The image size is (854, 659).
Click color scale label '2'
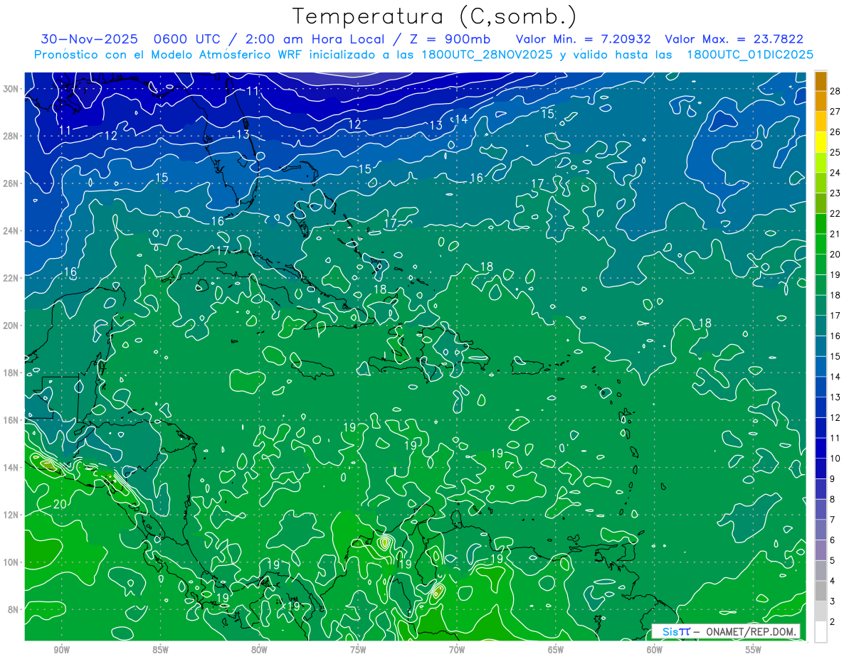coord(832,621)
